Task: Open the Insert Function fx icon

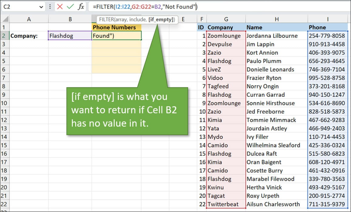Action: coord(81,7)
